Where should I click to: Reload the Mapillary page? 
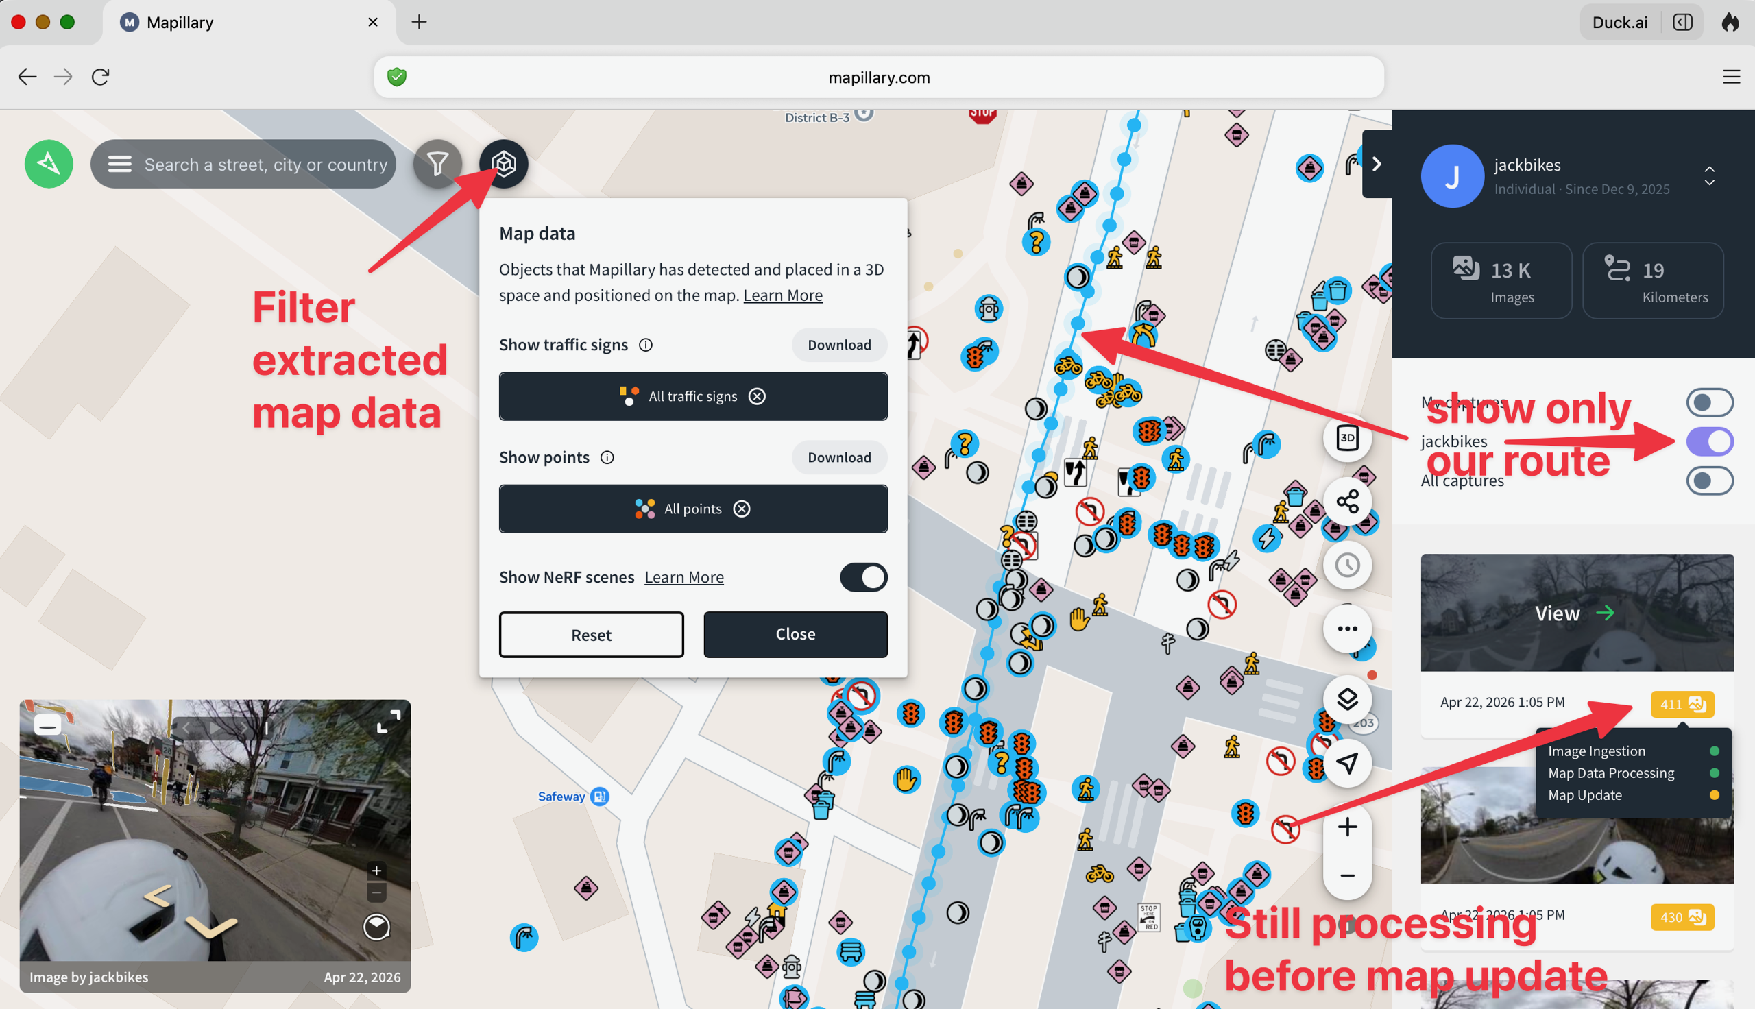[x=101, y=77]
